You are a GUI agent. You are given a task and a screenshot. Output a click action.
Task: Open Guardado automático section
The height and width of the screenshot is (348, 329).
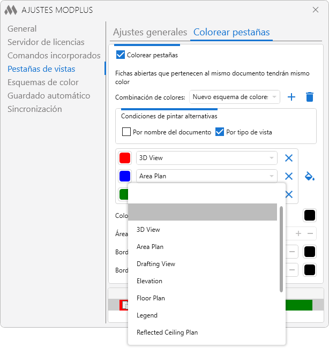coord(49,96)
